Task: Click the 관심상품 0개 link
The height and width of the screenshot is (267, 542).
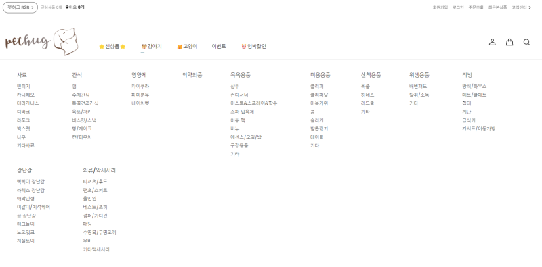Action: click(51, 7)
